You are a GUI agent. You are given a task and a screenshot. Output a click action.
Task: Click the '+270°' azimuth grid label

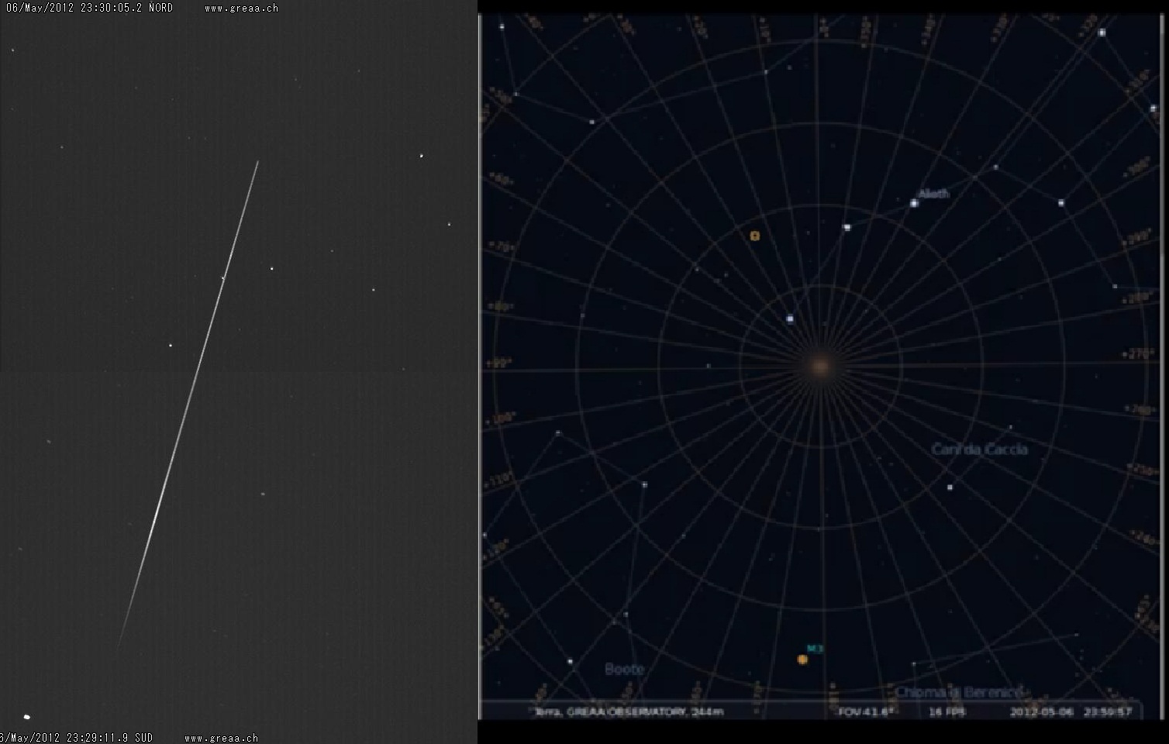[1137, 353]
